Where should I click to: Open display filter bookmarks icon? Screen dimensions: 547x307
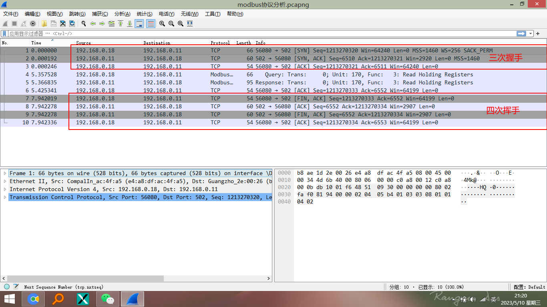(x=4, y=34)
